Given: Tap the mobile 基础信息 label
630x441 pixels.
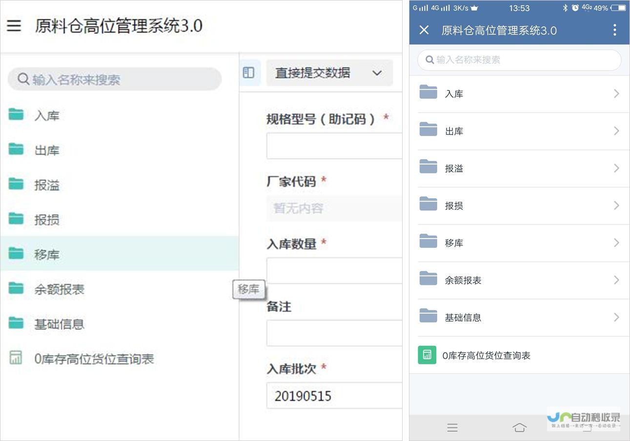Looking at the screenshot, I should [463, 318].
